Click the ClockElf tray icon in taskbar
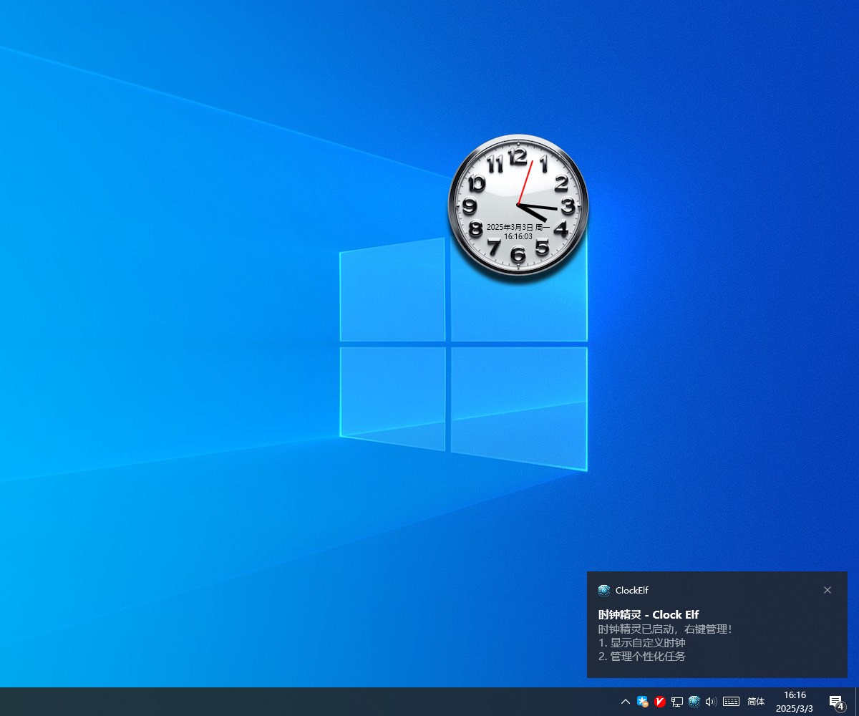 694,702
